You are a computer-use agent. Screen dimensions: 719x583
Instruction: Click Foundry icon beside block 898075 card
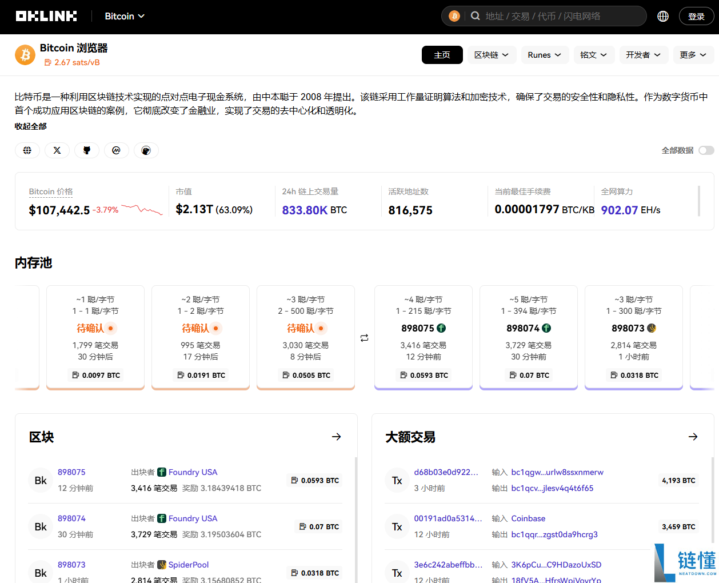(441, 328)
